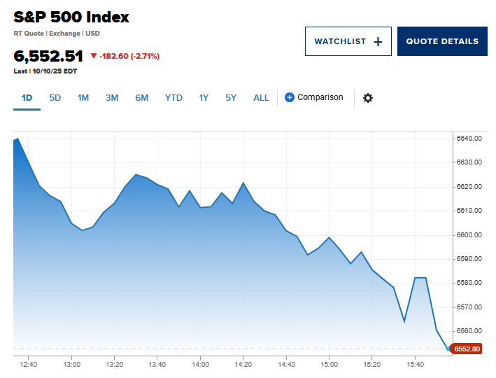Select the 1D time range tab
Screen dimensions: 496x378
pyautogui.click(x=27, y=98)
